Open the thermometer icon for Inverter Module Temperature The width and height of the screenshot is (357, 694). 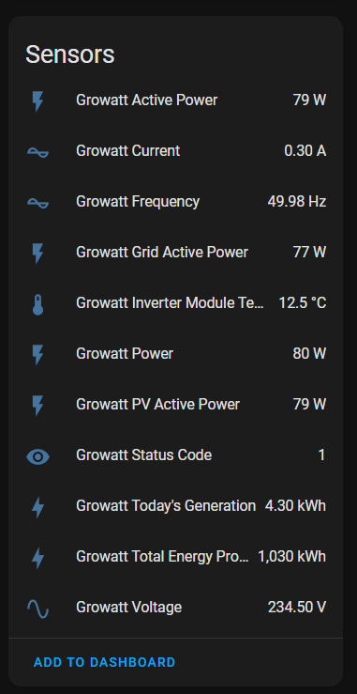[38, 303]
